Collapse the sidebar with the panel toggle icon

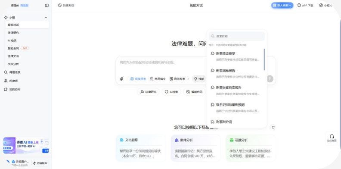tap(46, 6)
